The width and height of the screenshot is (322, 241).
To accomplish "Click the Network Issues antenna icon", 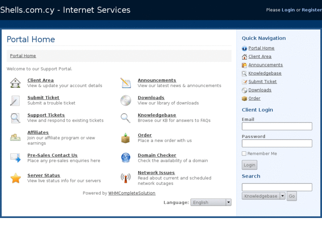I will click(x=126, y=178).
